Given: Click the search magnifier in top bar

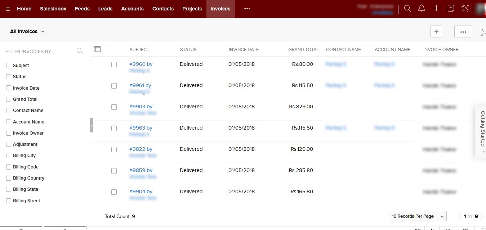Looking at the screenshot, I should [407, 9].
